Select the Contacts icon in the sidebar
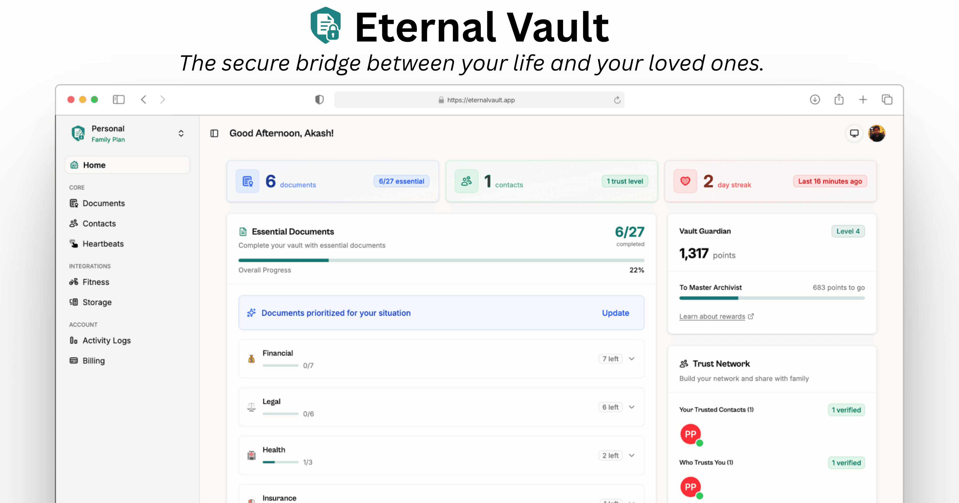 pos(74,223)
